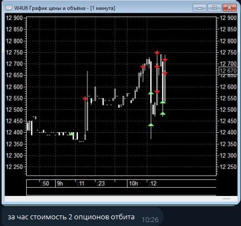Click the 12 900 label on left price scale

(14, 18)
